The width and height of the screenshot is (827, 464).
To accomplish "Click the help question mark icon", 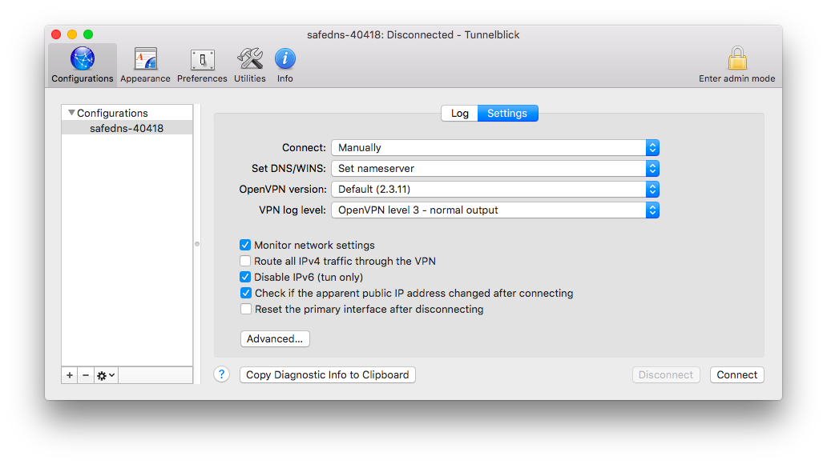I will [221, 374].
